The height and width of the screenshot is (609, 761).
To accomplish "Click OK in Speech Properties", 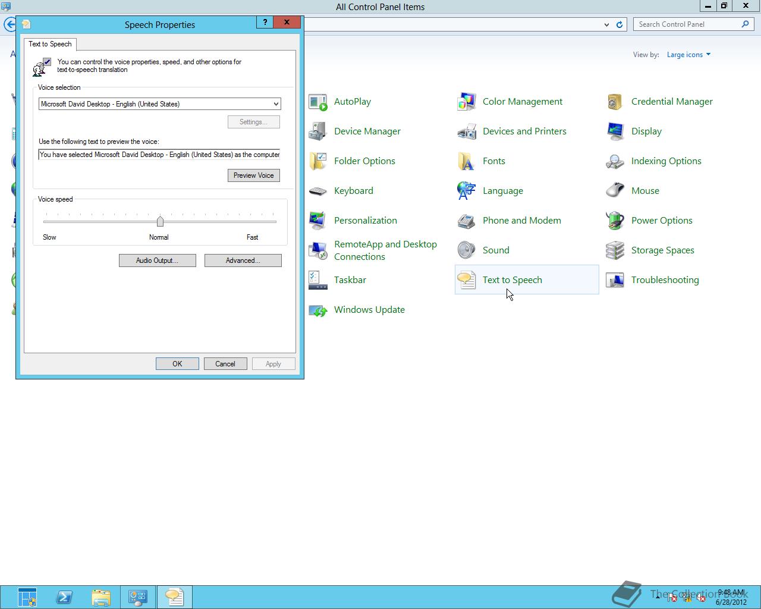I will coord(177,364).
